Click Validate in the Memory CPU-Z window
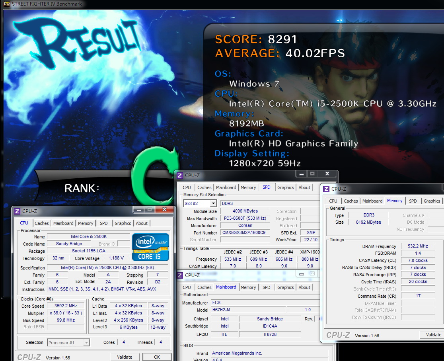This screenshot has width=444, height=361. [434, 335]
